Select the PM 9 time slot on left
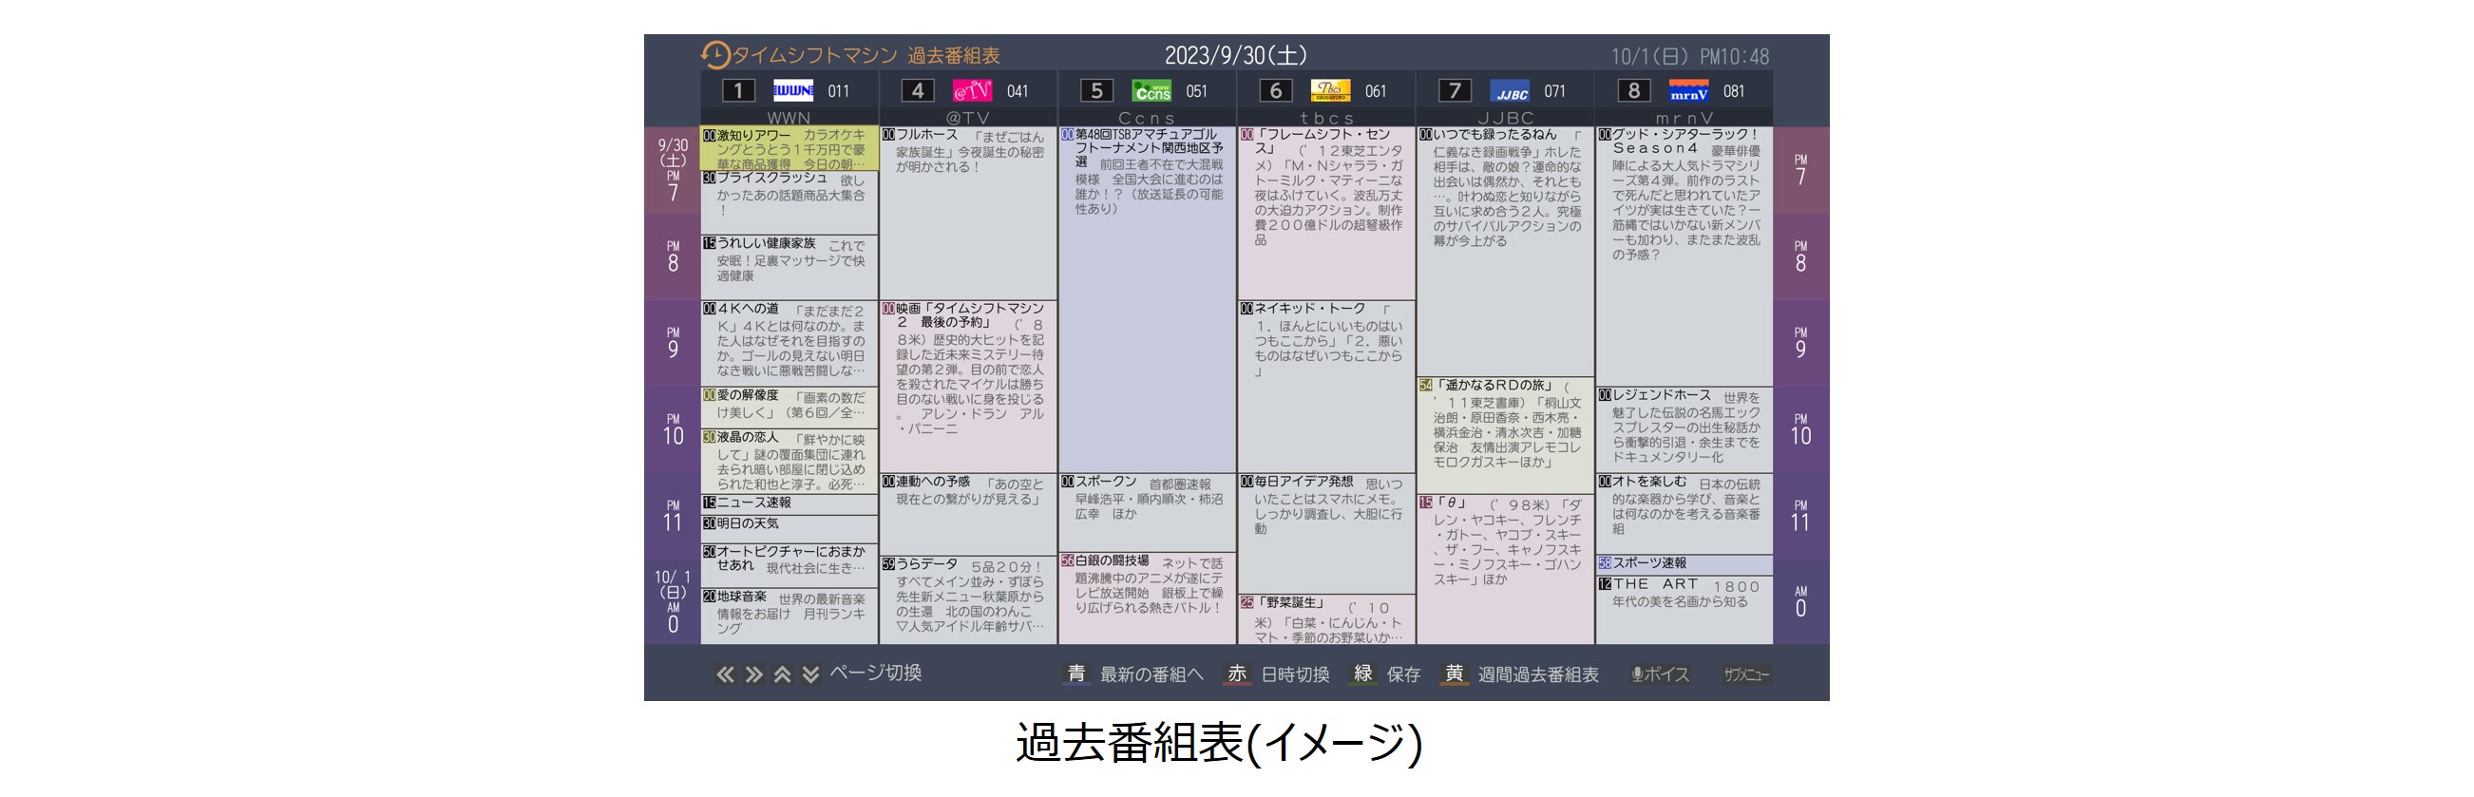 673,343
